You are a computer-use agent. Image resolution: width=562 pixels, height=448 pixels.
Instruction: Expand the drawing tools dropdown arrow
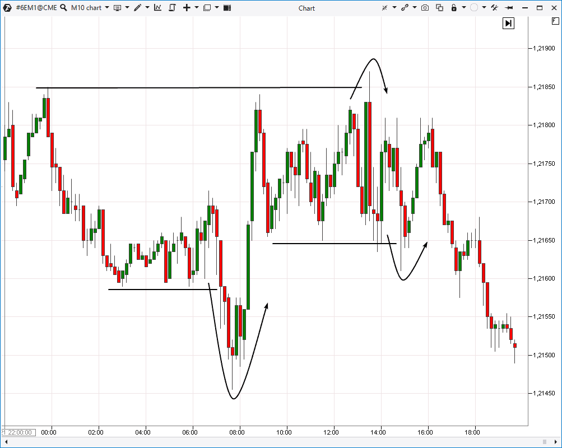[x=147, y=8]
